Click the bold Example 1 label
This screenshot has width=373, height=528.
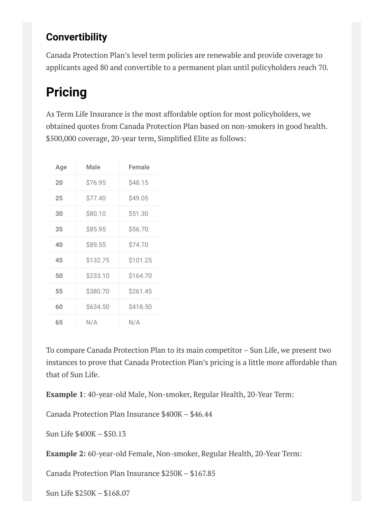click(x=65, y=395)
